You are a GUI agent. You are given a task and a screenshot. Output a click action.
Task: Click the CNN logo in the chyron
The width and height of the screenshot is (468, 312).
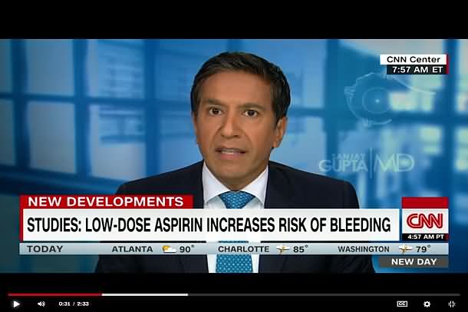point(425,221)
